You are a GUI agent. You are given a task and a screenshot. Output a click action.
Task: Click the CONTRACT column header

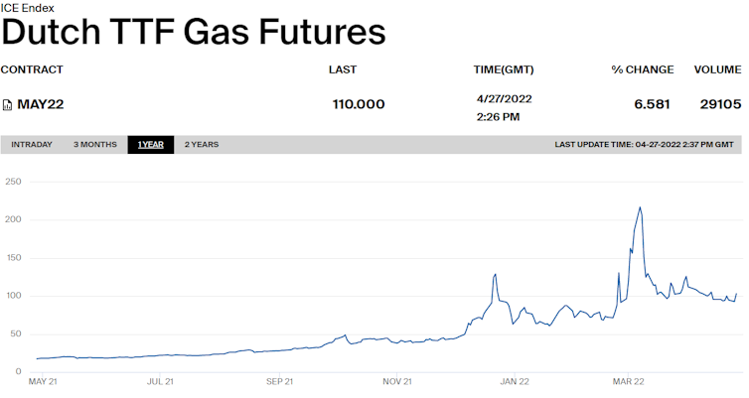tap(32, 69)
